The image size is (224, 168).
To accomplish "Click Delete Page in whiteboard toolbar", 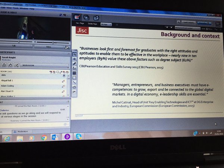I will 93,24.
